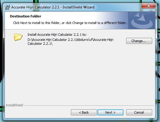The image size is (160, 122).
Task: Go back with the < Back button
Action: (84, 112)
